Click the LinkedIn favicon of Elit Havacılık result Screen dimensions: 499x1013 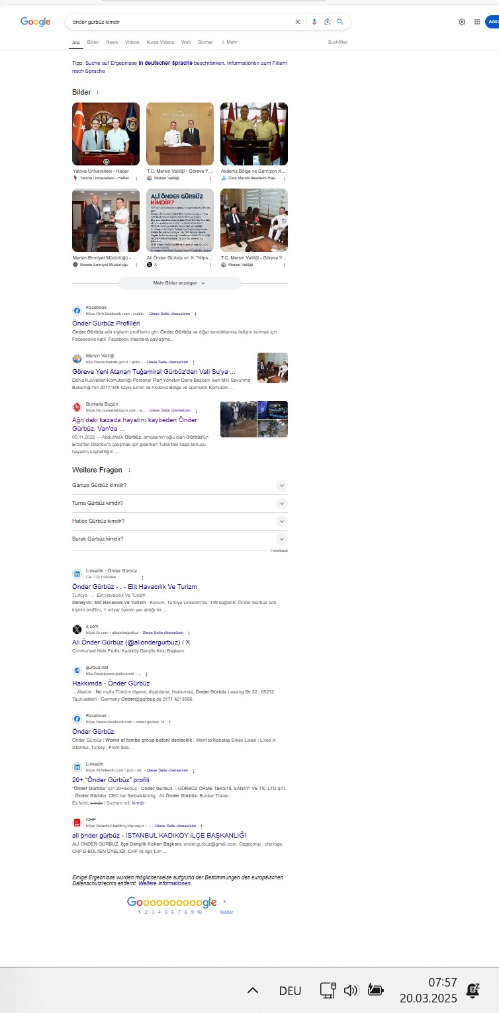click(77, 574)
